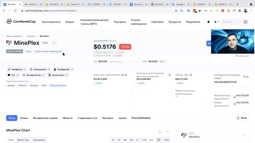Click browser back arrow
The height and width of the screenshot is (143, 255).
tap(4, 11)
